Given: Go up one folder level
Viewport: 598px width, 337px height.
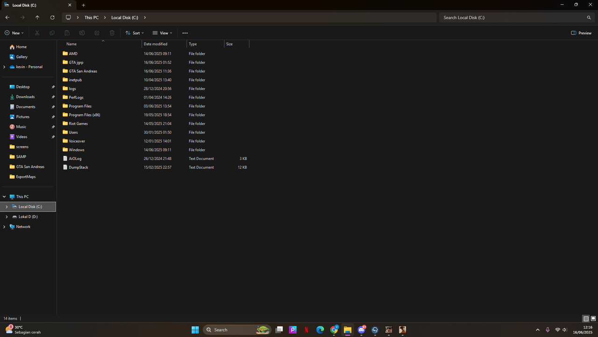Looking at the screenshot, I should [x=37, y=17].
